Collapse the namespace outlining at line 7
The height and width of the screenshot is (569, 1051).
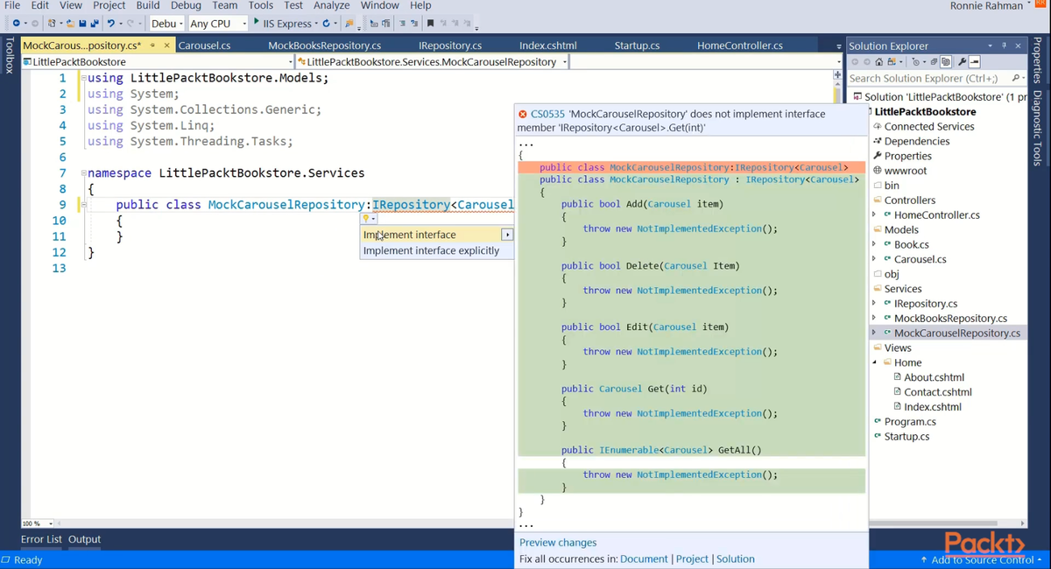pyautogui.click(x=83, y=173)
